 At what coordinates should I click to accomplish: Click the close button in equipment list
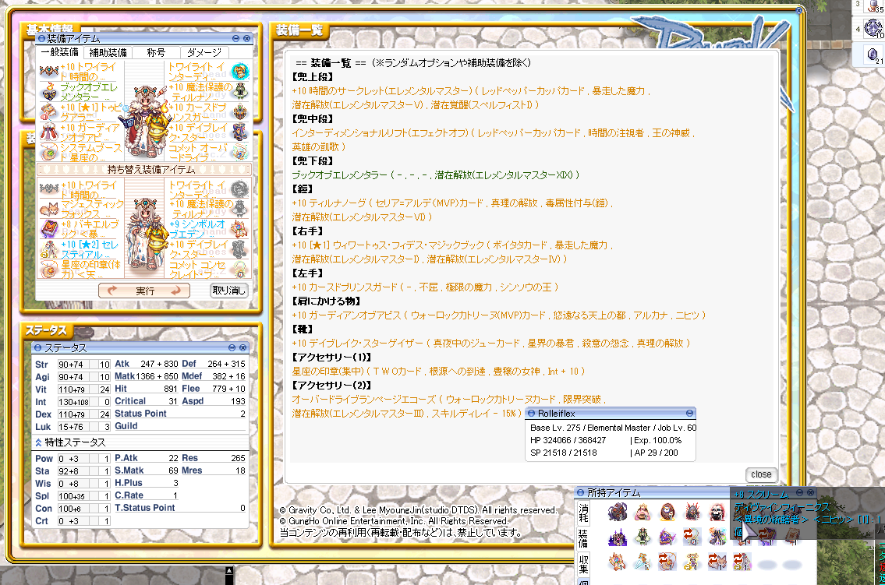point(761,474)
